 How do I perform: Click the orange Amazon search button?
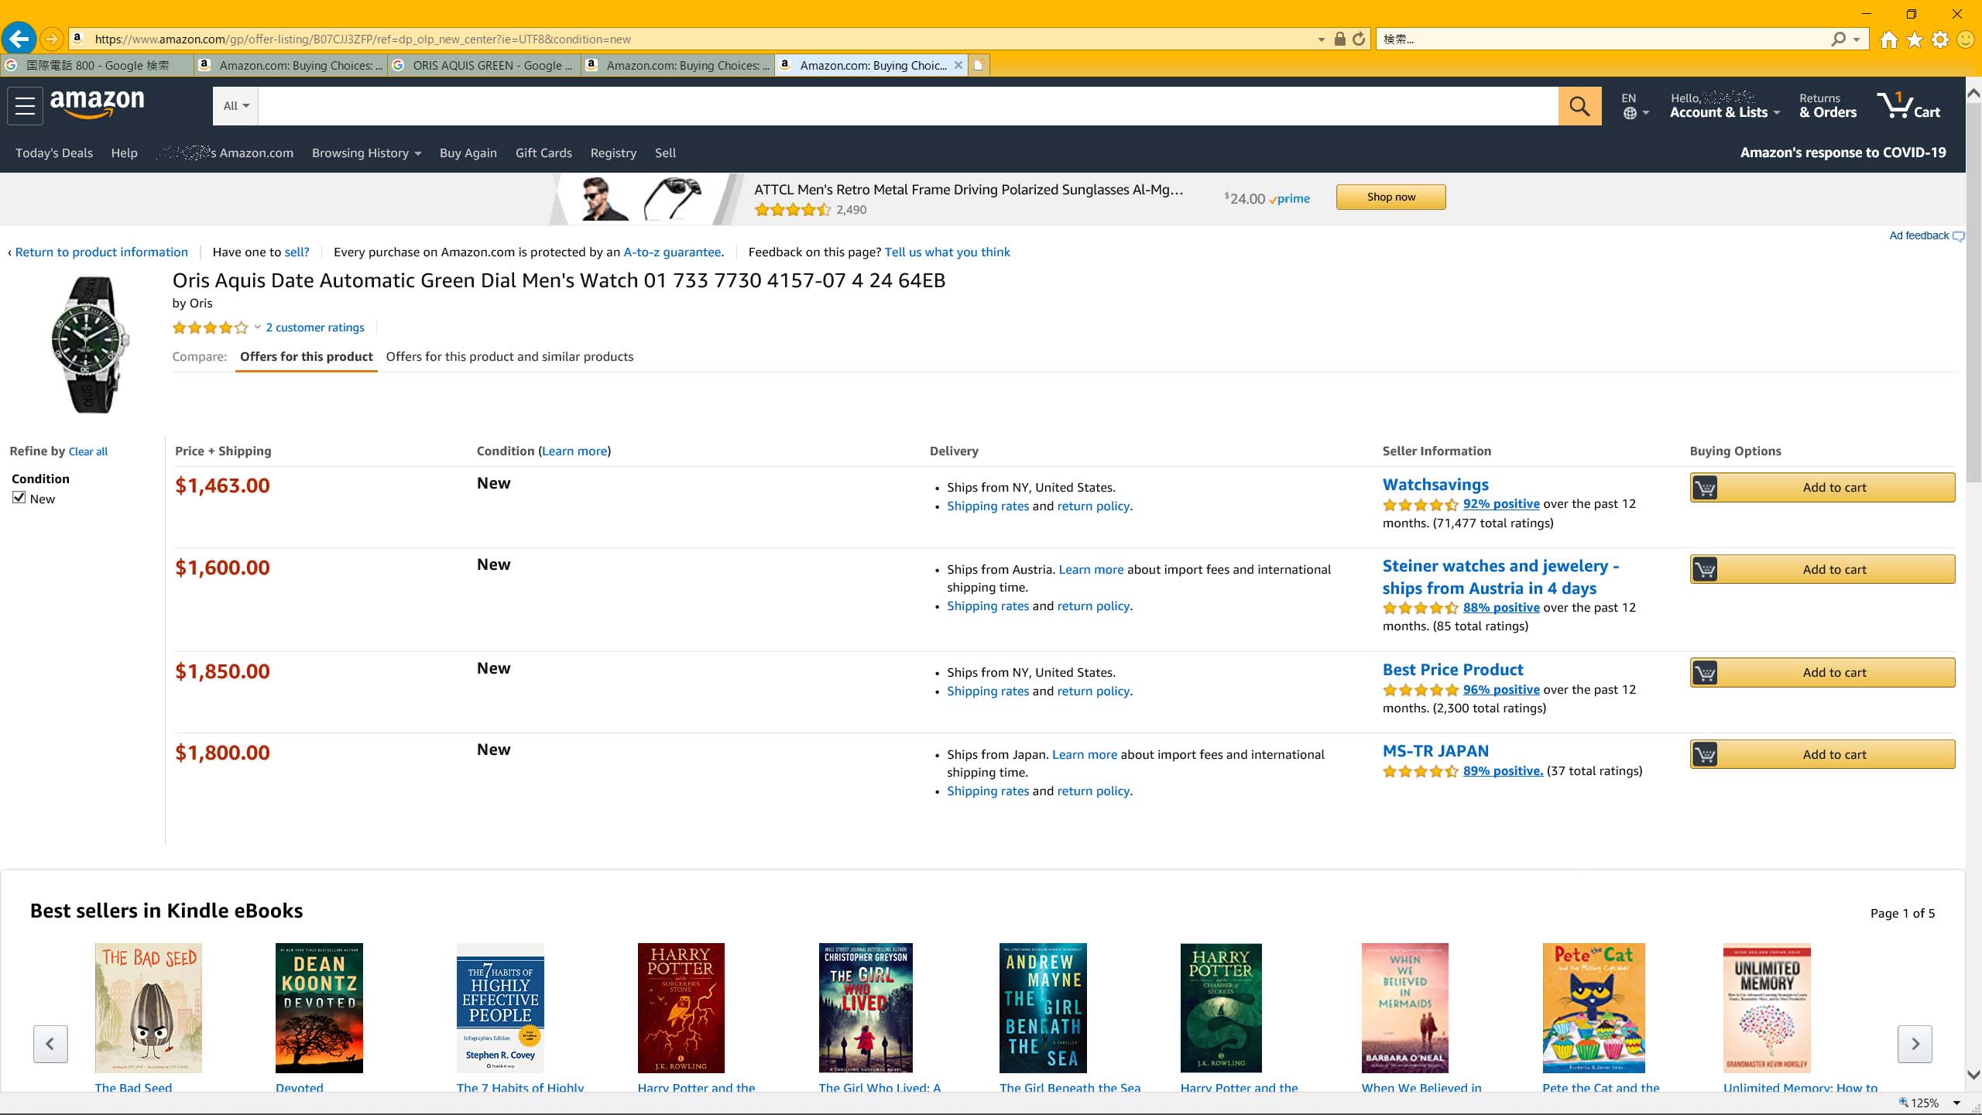1579,106
